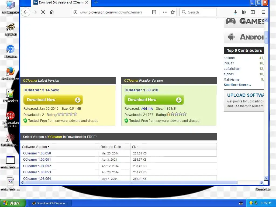Open a new tab

(96, 2)
